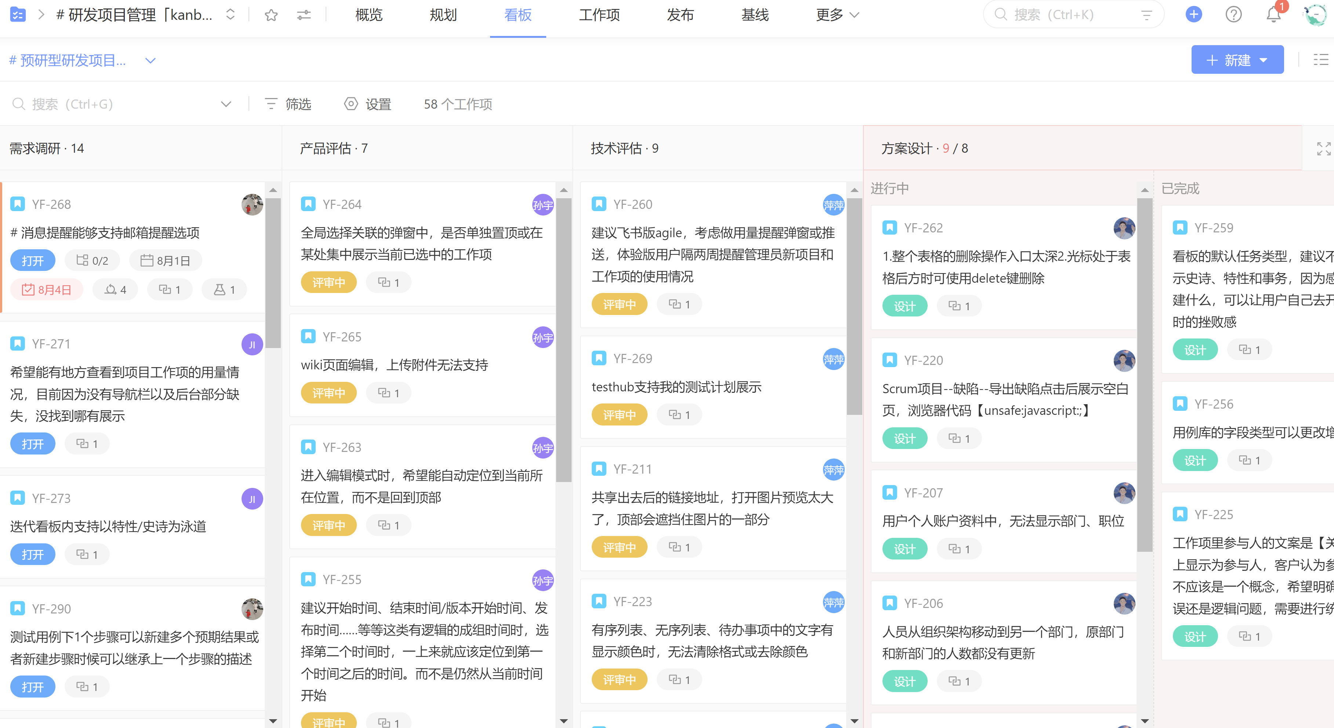This screenshot has width=1334, height=728.
Task: Click the star favorite icon
Action: point(271,15)
